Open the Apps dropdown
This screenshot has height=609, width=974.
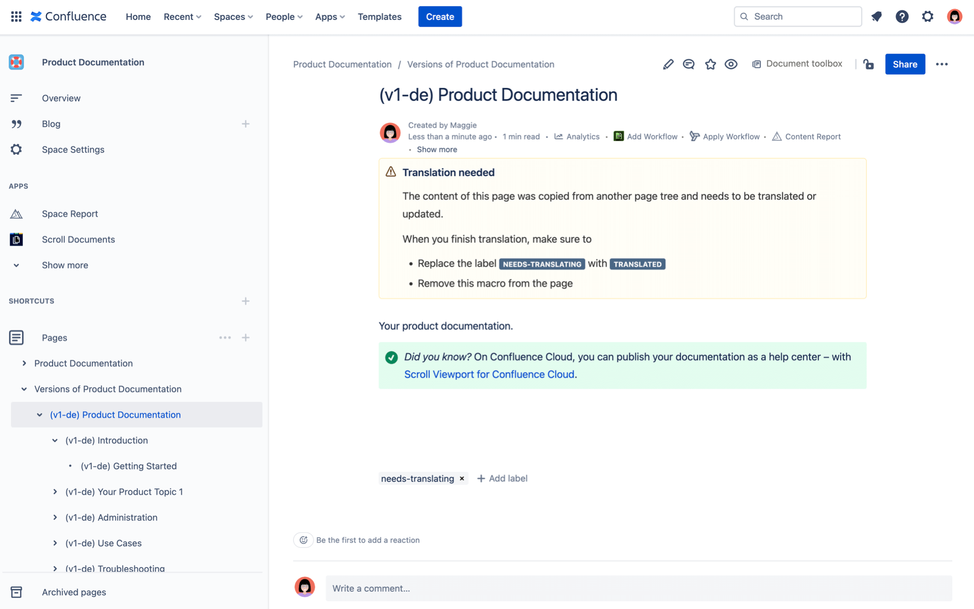pyautogui.click(x=330, y=16)
